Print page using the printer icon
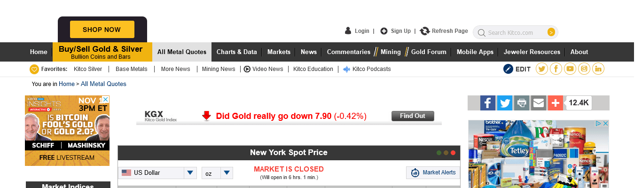Screen dimensions: 642x188 (521, 103)
